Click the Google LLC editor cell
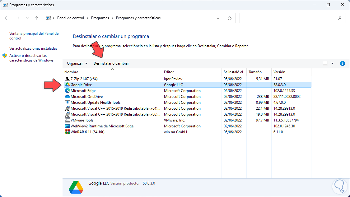The image size is (350, 197). (x=173, y=85)
